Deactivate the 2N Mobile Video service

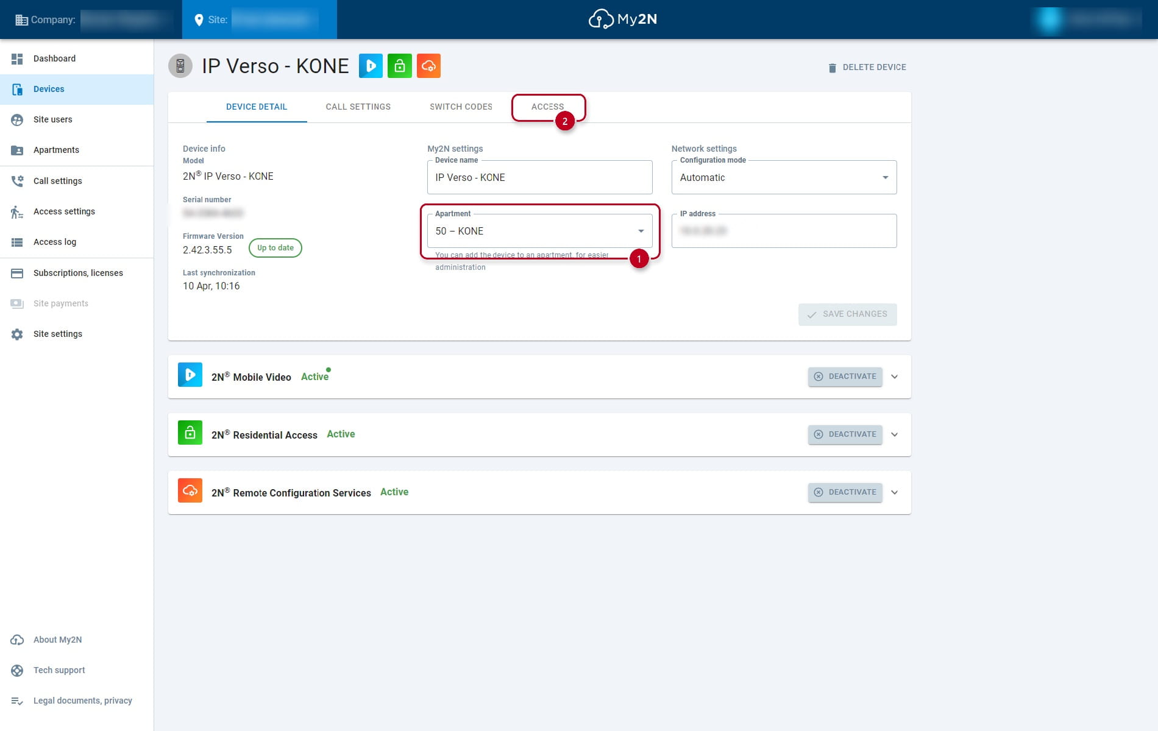845,376
